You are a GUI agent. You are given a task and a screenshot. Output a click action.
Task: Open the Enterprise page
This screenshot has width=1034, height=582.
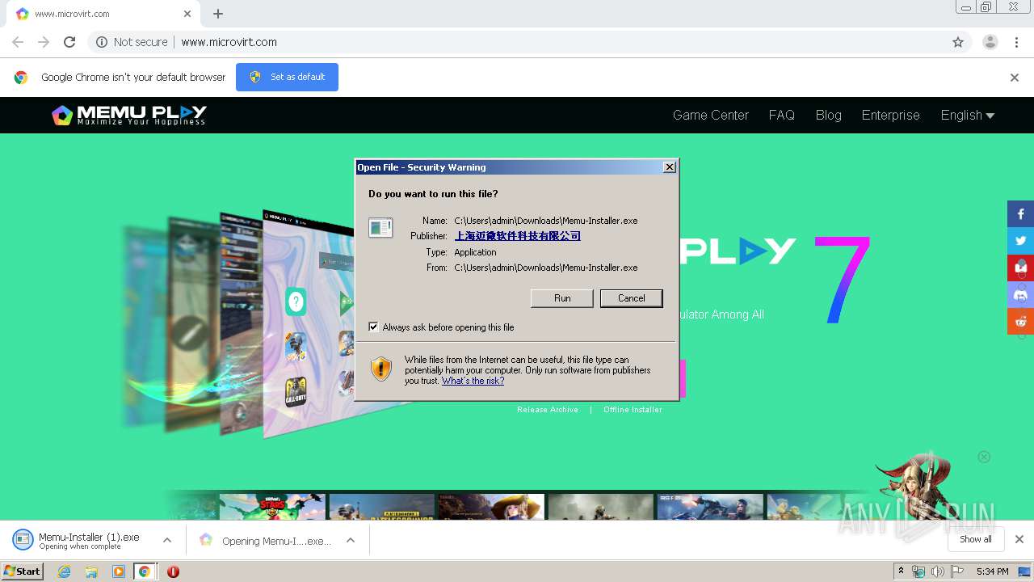click(890, 115)
